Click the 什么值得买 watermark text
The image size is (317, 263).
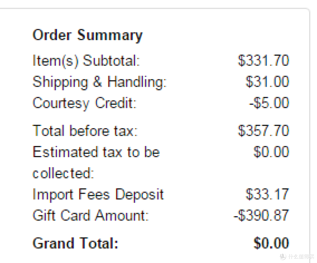click(x=301, y=257)
